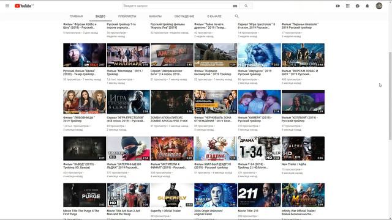The width and height of the screenshot is (392, 220).
Task: Open the О КАНАЛЕ tab
Action: point(214,16)
